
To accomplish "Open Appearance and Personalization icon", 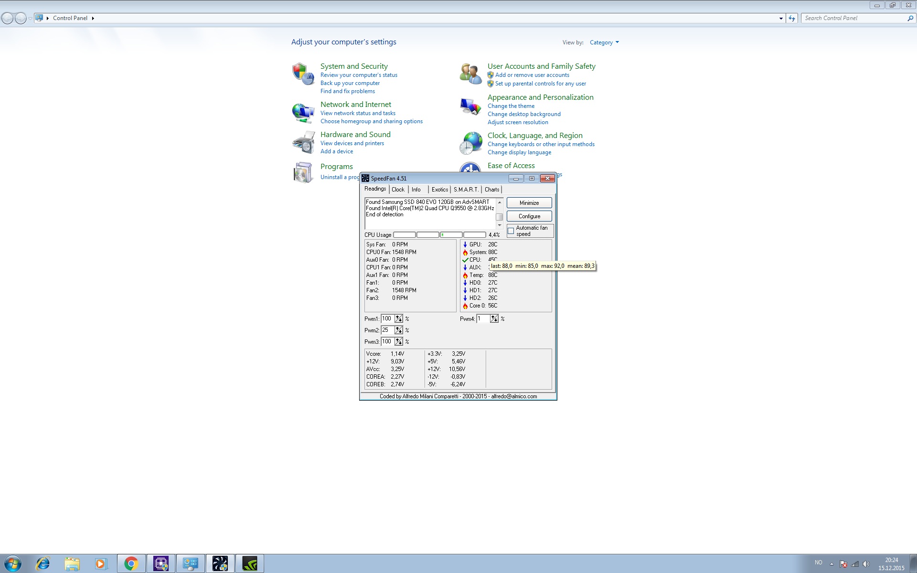I will 470,106.
